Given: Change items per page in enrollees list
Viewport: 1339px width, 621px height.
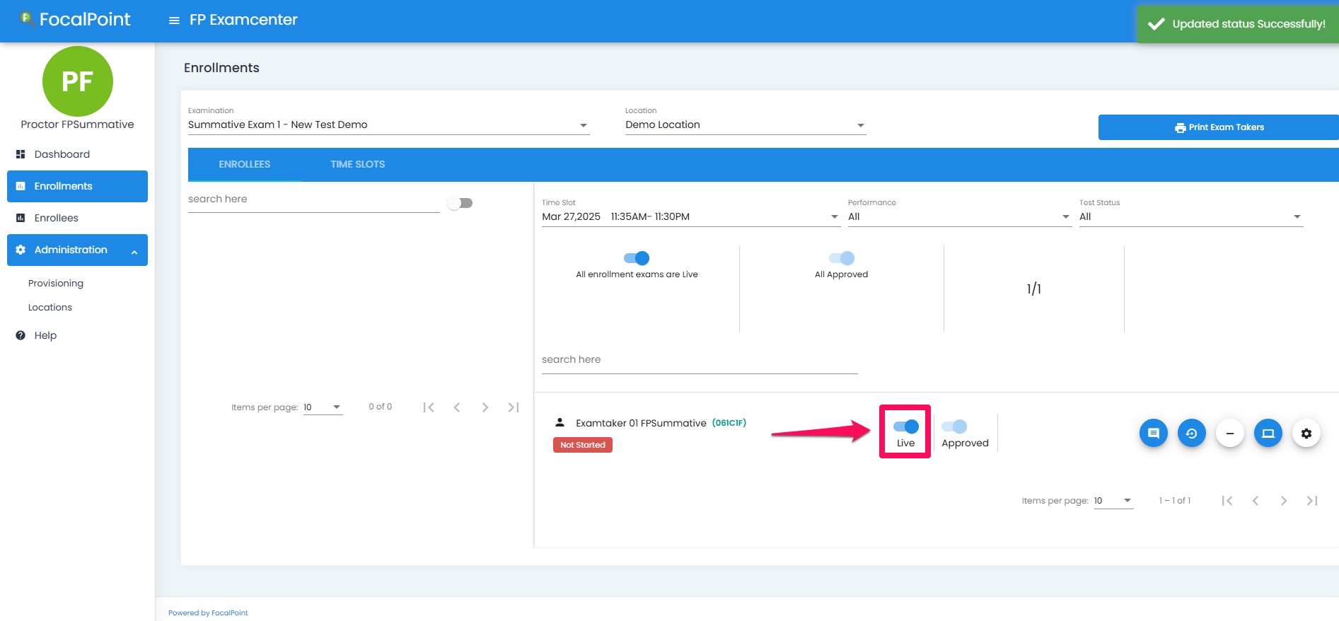Looking at the screenshot, I should pyautogui.click(x=323, y=407).
